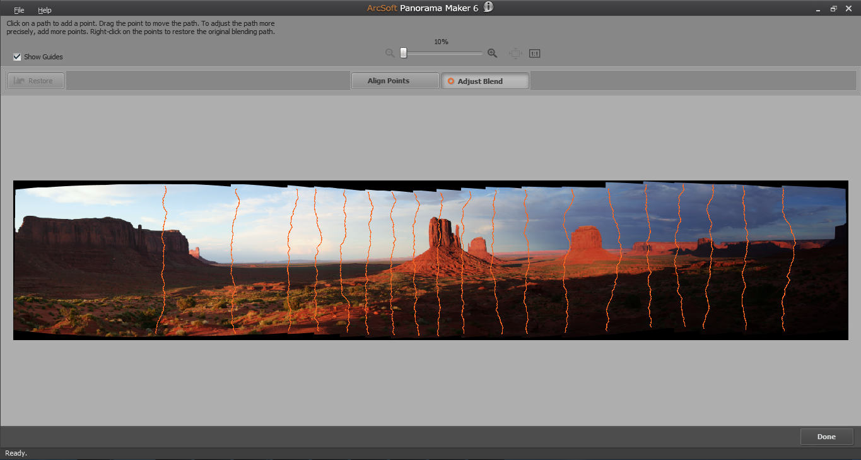Switch to the Align Points tab
Viewport: 861px width, 460px height.
[395, 81]
